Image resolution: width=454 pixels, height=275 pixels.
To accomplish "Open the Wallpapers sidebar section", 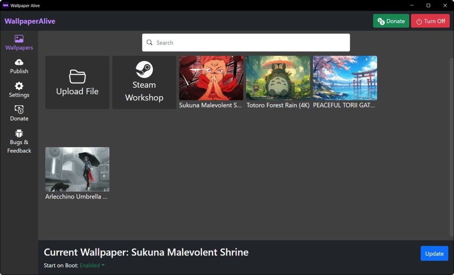I will point(19,43).
